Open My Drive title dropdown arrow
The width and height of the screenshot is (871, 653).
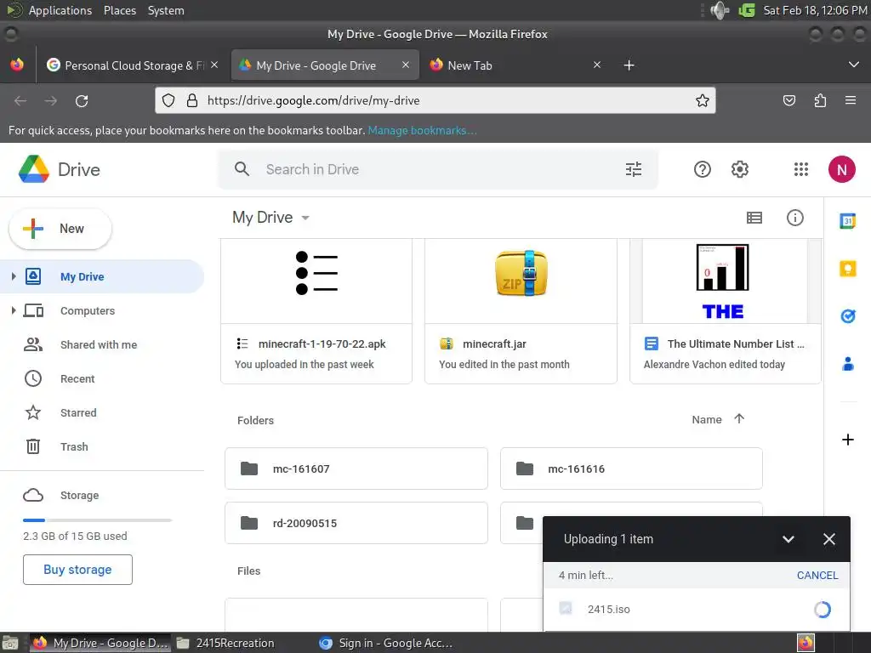point(305,218)
